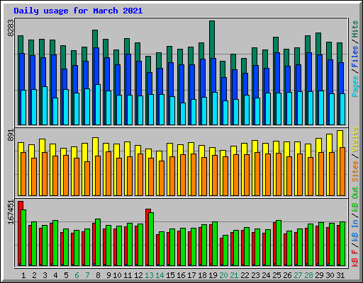Click green weekend day label 6
Screen dimensions: 363x283
[77, 275]
